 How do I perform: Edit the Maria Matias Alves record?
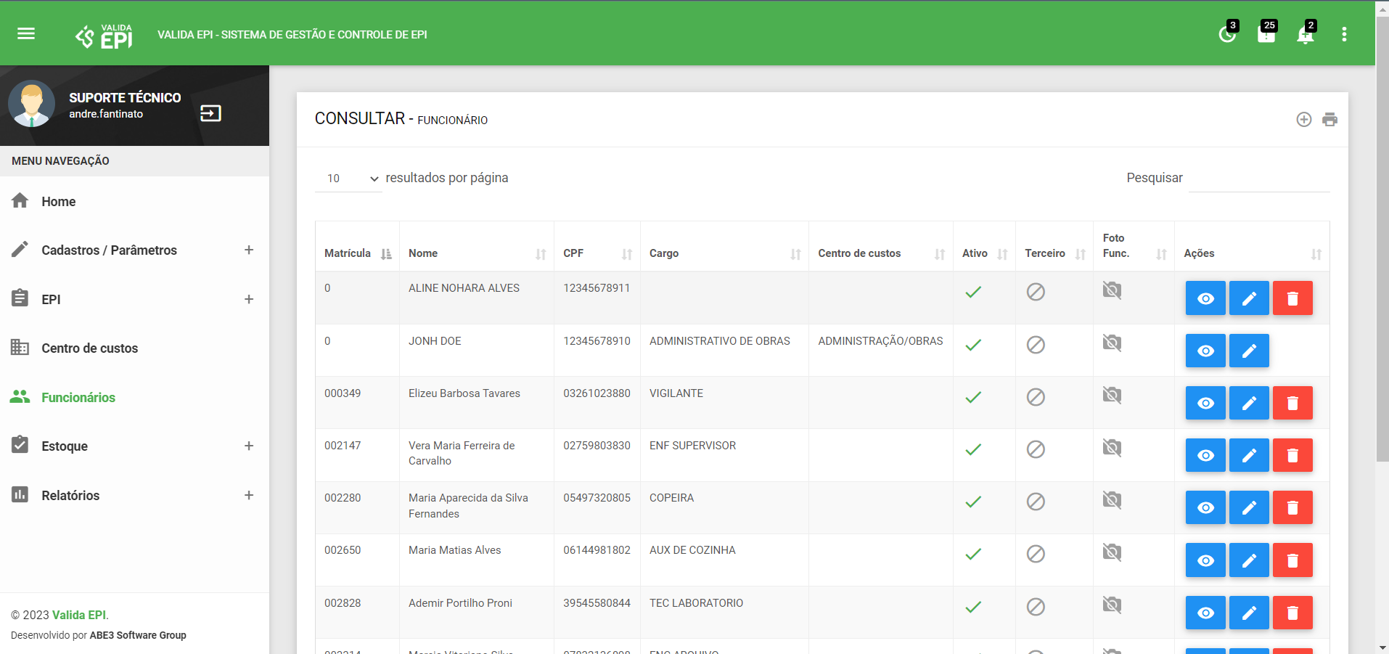pos(1249,560)
